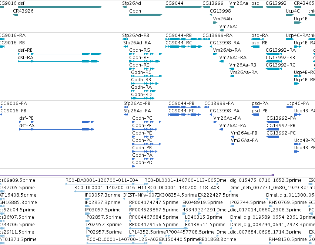Select the CG13992-RA transcript
The width and height of the screenshot is (315, 245).
click(274, 54)
